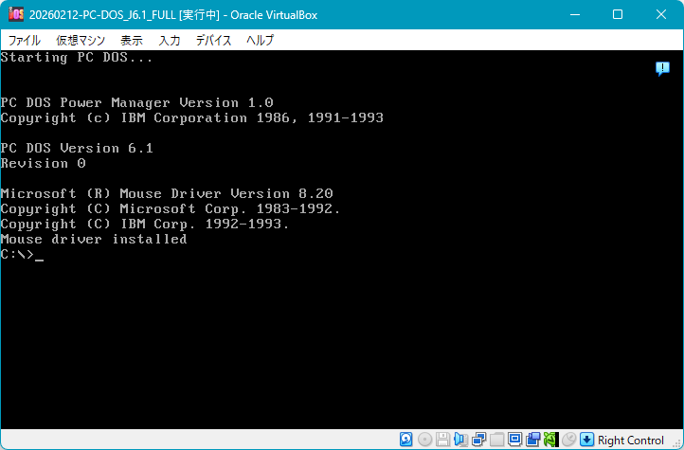The width and height of the screenshot is (684, 450).
Task: Click the display monitor status icon
Action: [x=514, y=440]
